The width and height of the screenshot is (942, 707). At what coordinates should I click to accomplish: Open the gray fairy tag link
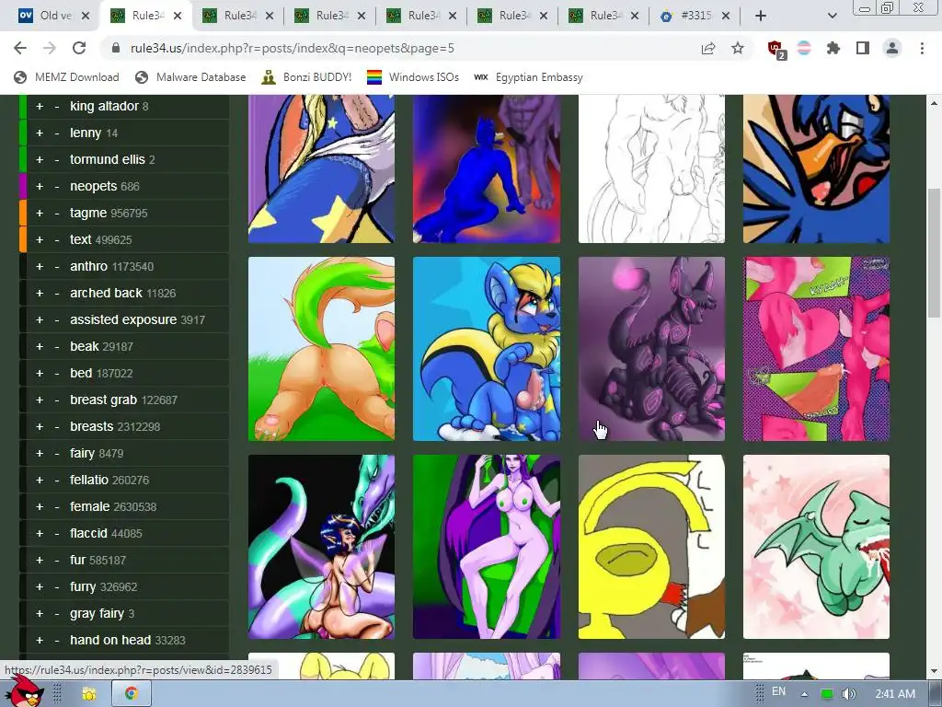[x=97, y=614]
